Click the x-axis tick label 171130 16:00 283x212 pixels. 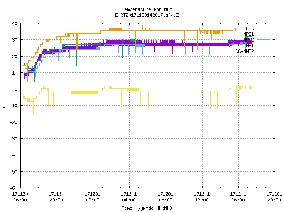coord(20,197)
